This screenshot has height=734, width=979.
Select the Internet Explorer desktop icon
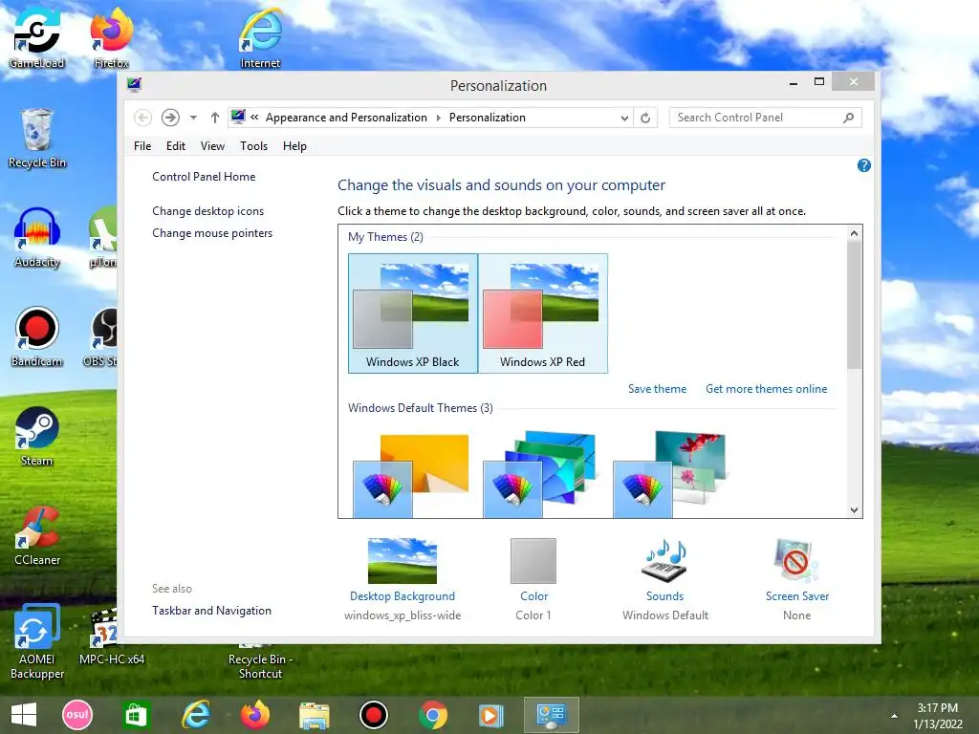[260, 36]
